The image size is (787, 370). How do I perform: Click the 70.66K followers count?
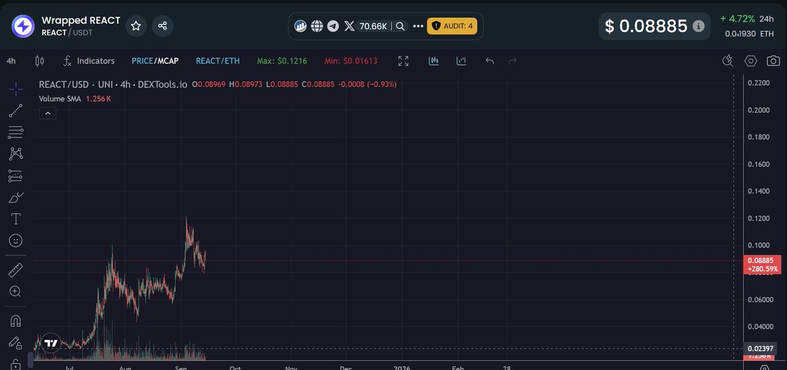click(373, 26)
